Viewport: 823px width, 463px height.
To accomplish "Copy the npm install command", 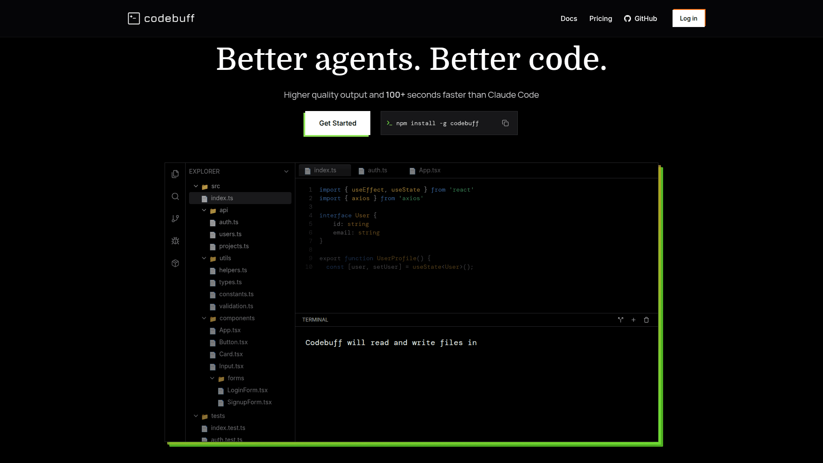I will point(505,123).
